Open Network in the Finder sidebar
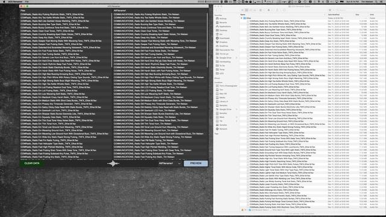This screenshot has height=217, width=386. coord(223,128)
